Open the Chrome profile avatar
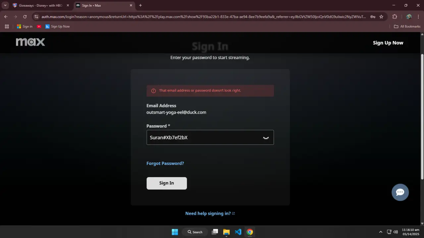The height and width of the screenshot is (238, 424). pos(409,17)
